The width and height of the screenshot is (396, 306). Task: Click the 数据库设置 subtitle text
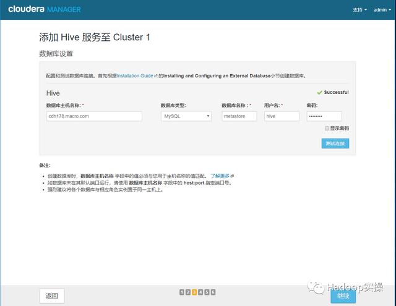pyautogui.click(x=56, y=54)
